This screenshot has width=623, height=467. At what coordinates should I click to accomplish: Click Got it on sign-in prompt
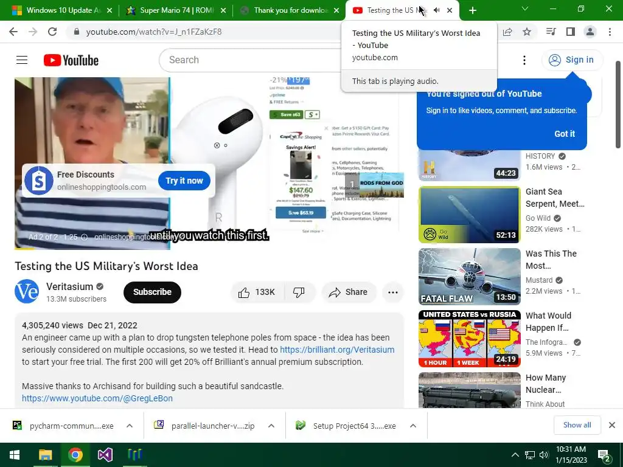tap(565, 134)
